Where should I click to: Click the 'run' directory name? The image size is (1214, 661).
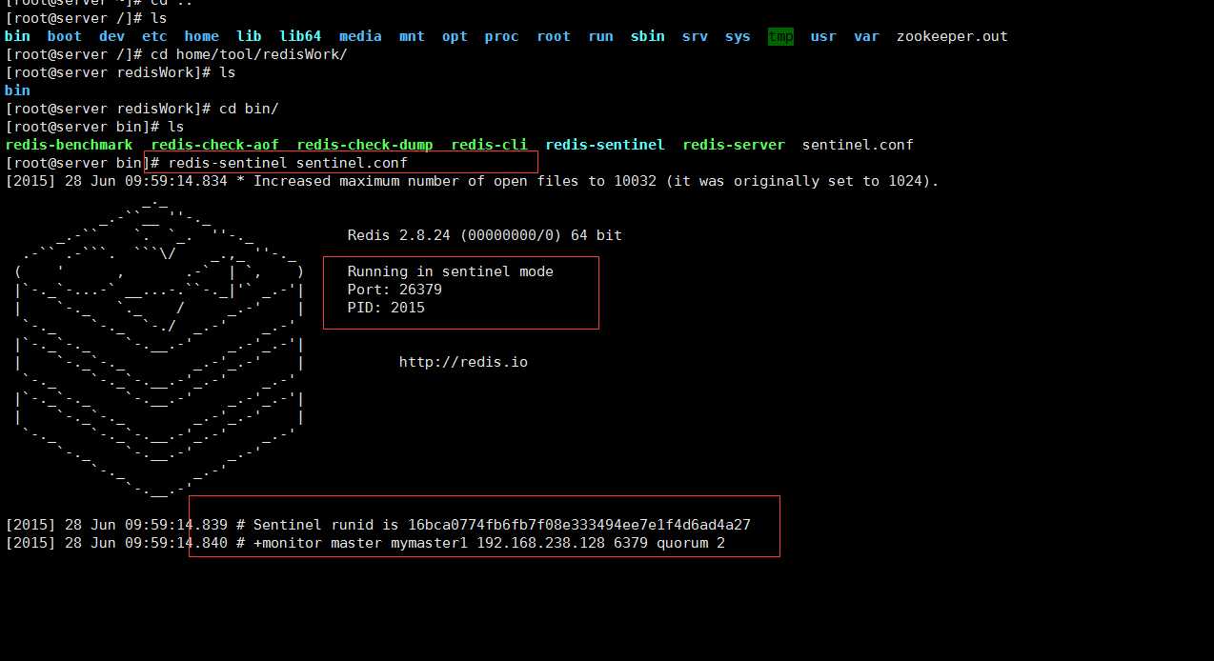(x=600, y=36)
